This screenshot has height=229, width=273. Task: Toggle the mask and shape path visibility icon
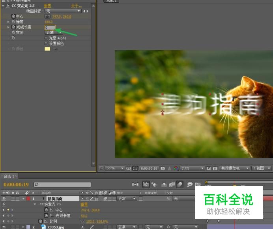point(135,168)
